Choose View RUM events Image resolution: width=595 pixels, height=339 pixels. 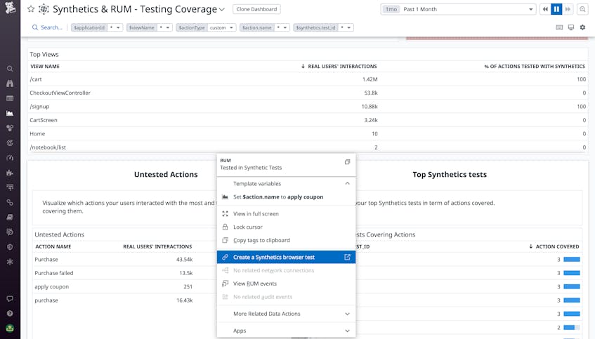tap(286, 284)
